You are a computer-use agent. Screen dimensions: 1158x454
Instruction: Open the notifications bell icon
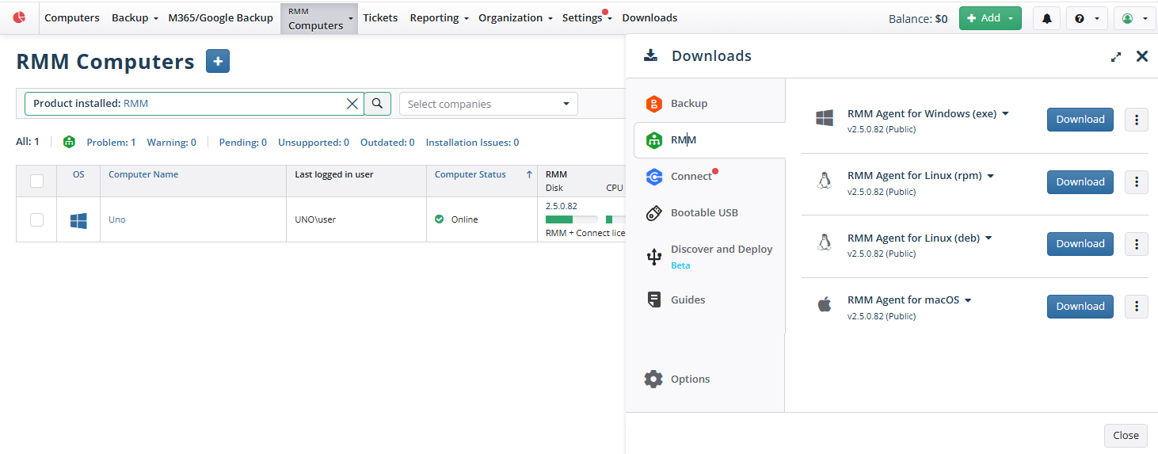point(1046,18)
